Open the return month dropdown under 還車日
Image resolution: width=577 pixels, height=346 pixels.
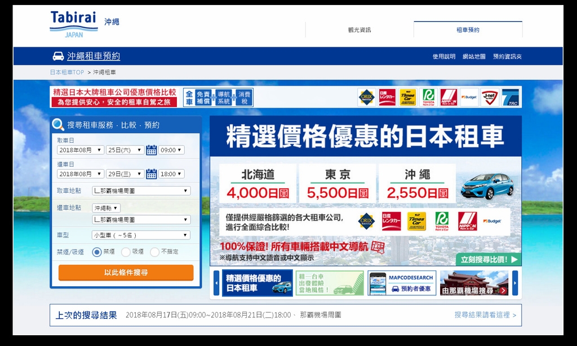click(x=81, y=174)
